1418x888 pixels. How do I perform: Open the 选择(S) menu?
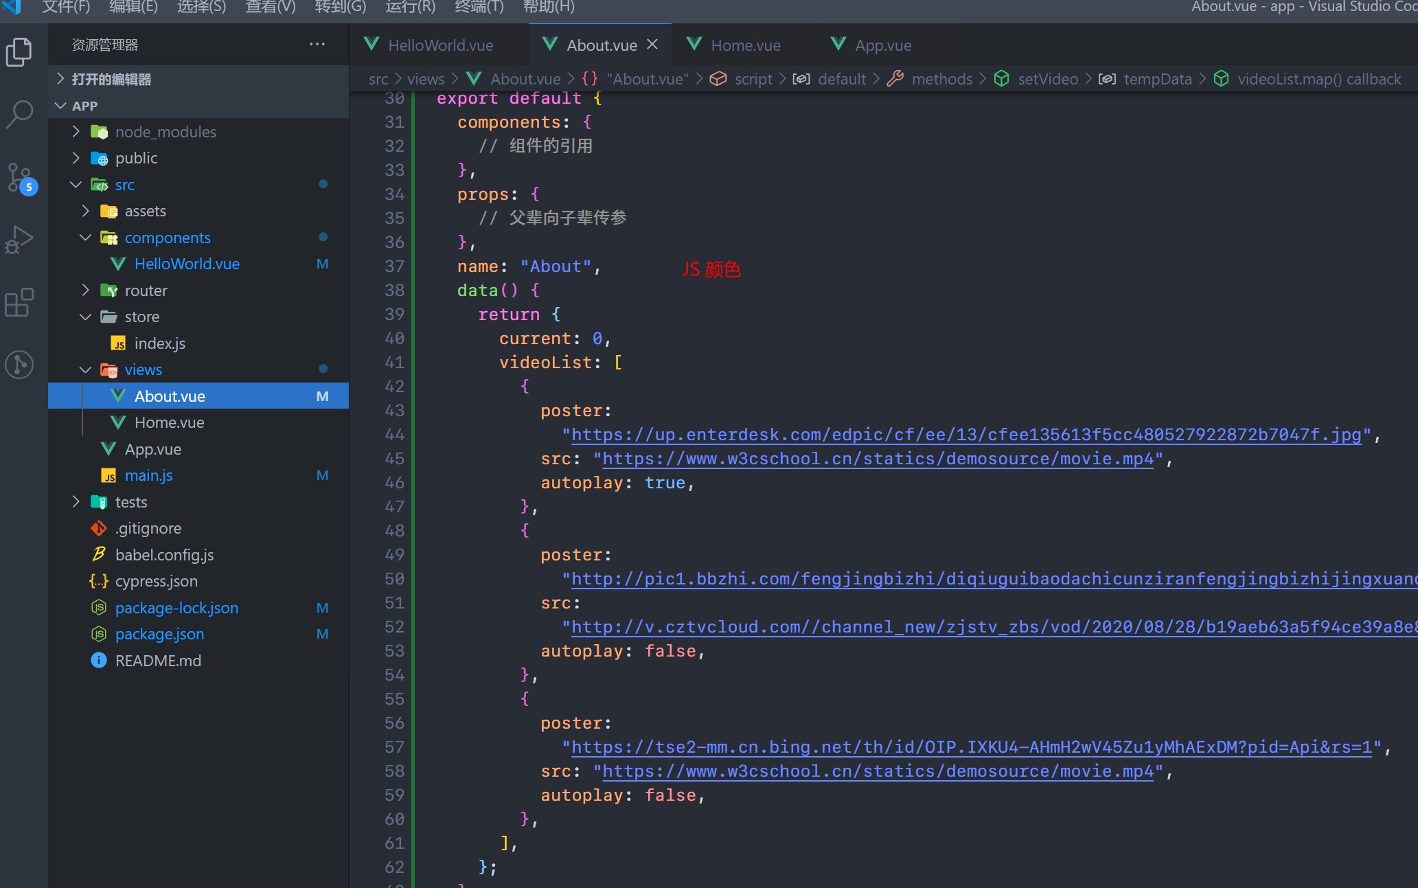click(x=202, y=8)
